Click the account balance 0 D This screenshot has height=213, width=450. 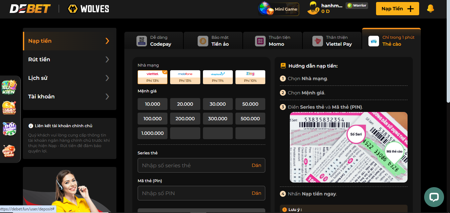(325, 11)
